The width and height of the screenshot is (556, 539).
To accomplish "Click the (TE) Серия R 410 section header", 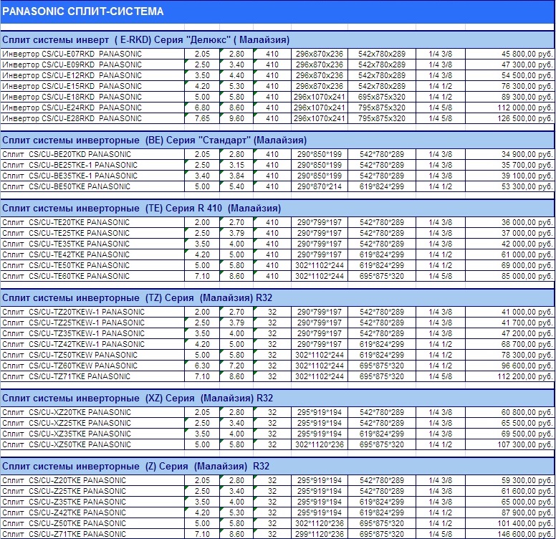I will pos(141,208).
